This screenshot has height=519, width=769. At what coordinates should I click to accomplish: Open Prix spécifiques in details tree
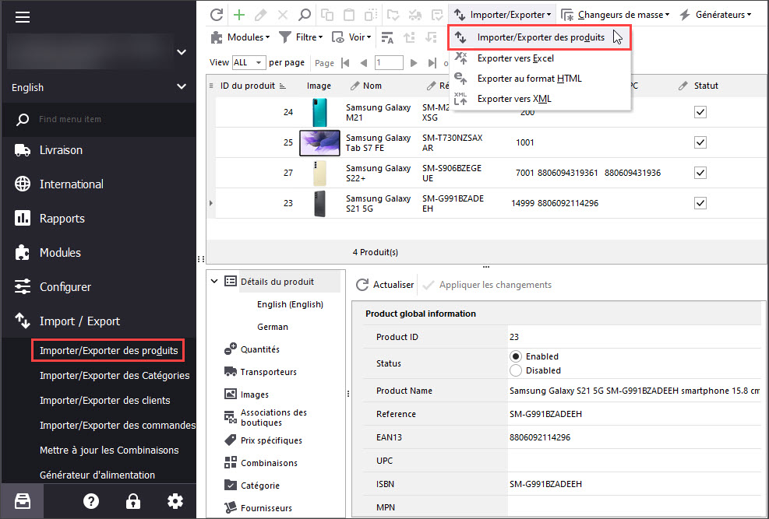pos(263,440)
